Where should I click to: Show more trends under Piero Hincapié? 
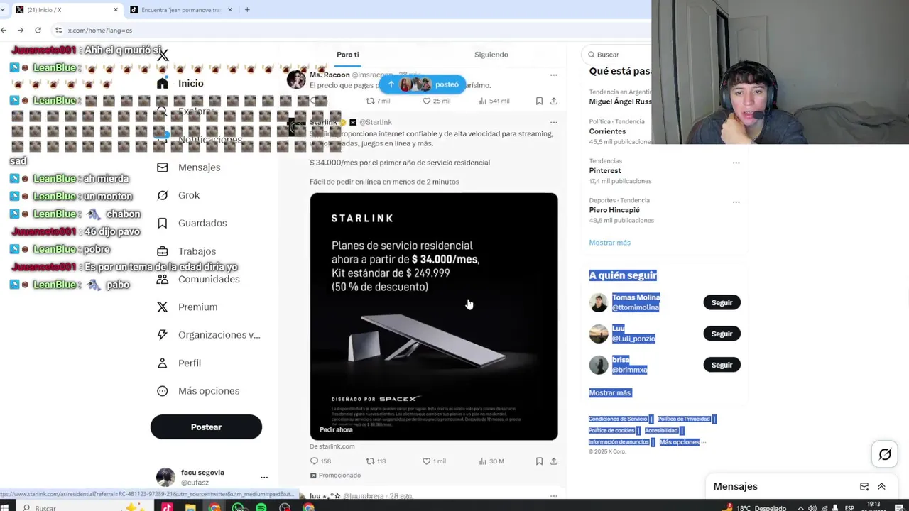(609, 243)
